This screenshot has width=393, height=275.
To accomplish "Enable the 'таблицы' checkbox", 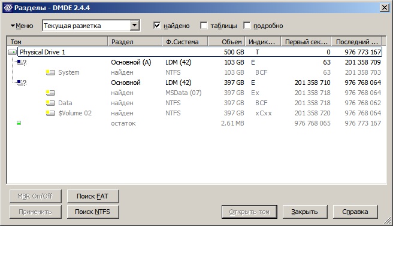I will point(204,26).
